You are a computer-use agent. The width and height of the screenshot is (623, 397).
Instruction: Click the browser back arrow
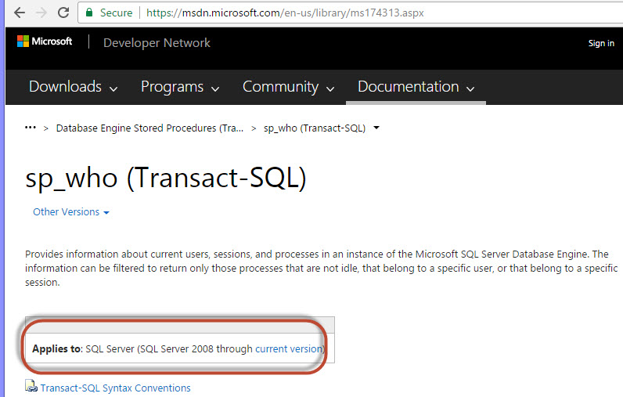point(15,13)
